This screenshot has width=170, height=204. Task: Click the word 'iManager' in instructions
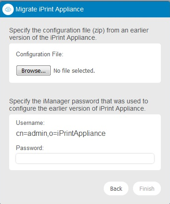coord(57,101)
